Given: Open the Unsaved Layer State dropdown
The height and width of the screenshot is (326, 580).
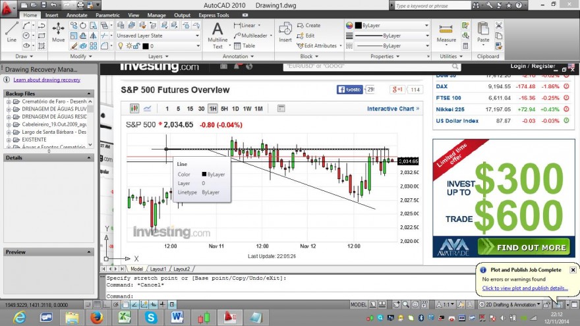Looking at the screenshot, I should [x=158, y=36].
